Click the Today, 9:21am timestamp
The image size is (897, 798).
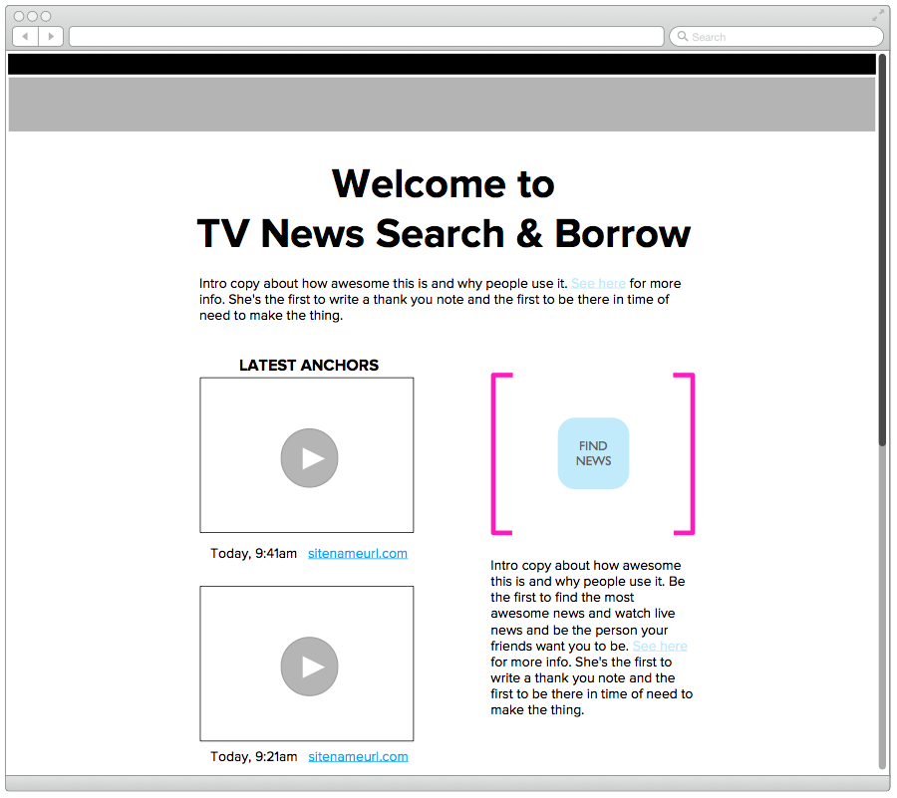(x=253, y=756)
